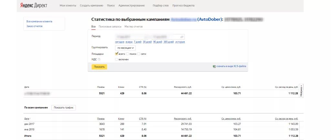
Task: Expand the Метрика side panel tab
Action: pos(302,91)
